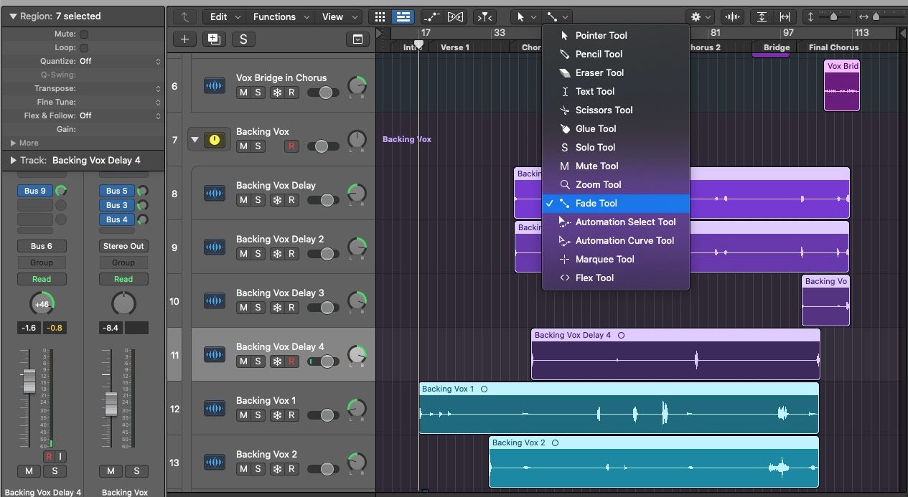Mute the Backing Vox 1 track
908x497 pixels.
point(241,415)
